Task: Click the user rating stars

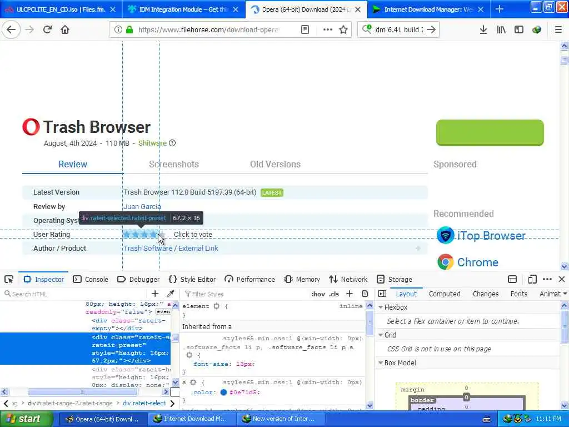Action: 144,235
